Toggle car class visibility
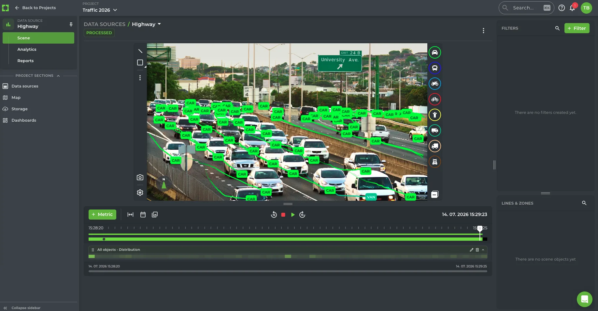This screenshot has height=311, width=598. [x=435, y=52]
